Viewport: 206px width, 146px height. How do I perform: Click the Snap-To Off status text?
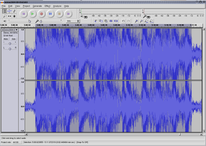coord(82,142)
